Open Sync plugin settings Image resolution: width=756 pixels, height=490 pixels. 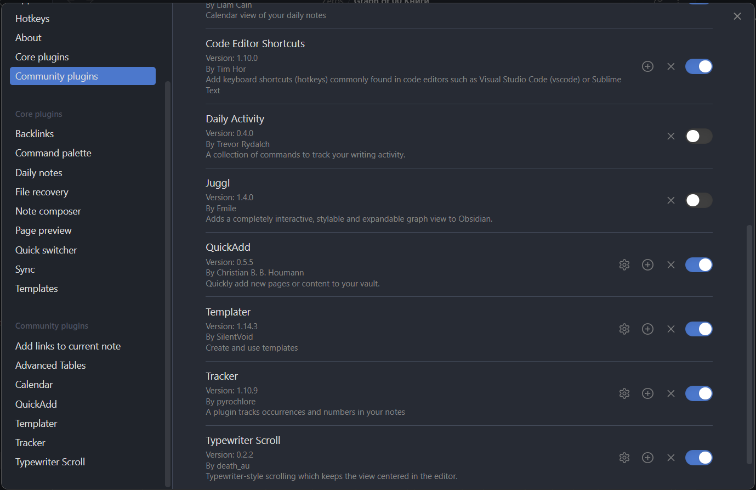83,269
